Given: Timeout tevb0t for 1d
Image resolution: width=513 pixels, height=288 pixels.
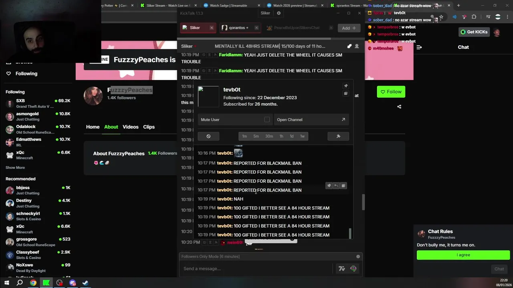Looking at the screenshot, I should click(x=291, y=136).
